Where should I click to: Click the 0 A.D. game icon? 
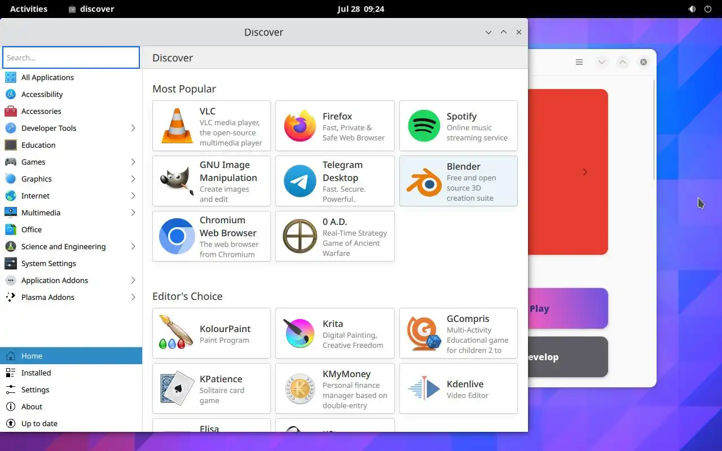[x=300, y=236]
